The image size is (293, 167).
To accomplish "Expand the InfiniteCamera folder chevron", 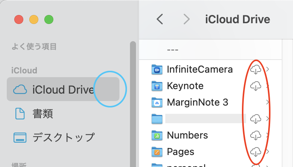I will tap(267, 69).
